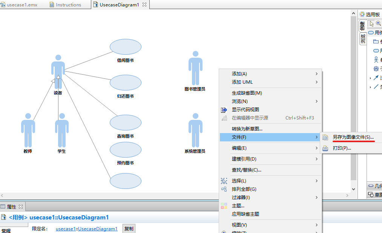This screenshot has width=382, height=233.
Task: Pick the actor stick-figure tool in palette
Action: (376, 60)
